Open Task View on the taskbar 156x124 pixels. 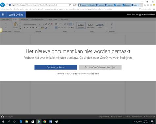click(x=14, y=121)
